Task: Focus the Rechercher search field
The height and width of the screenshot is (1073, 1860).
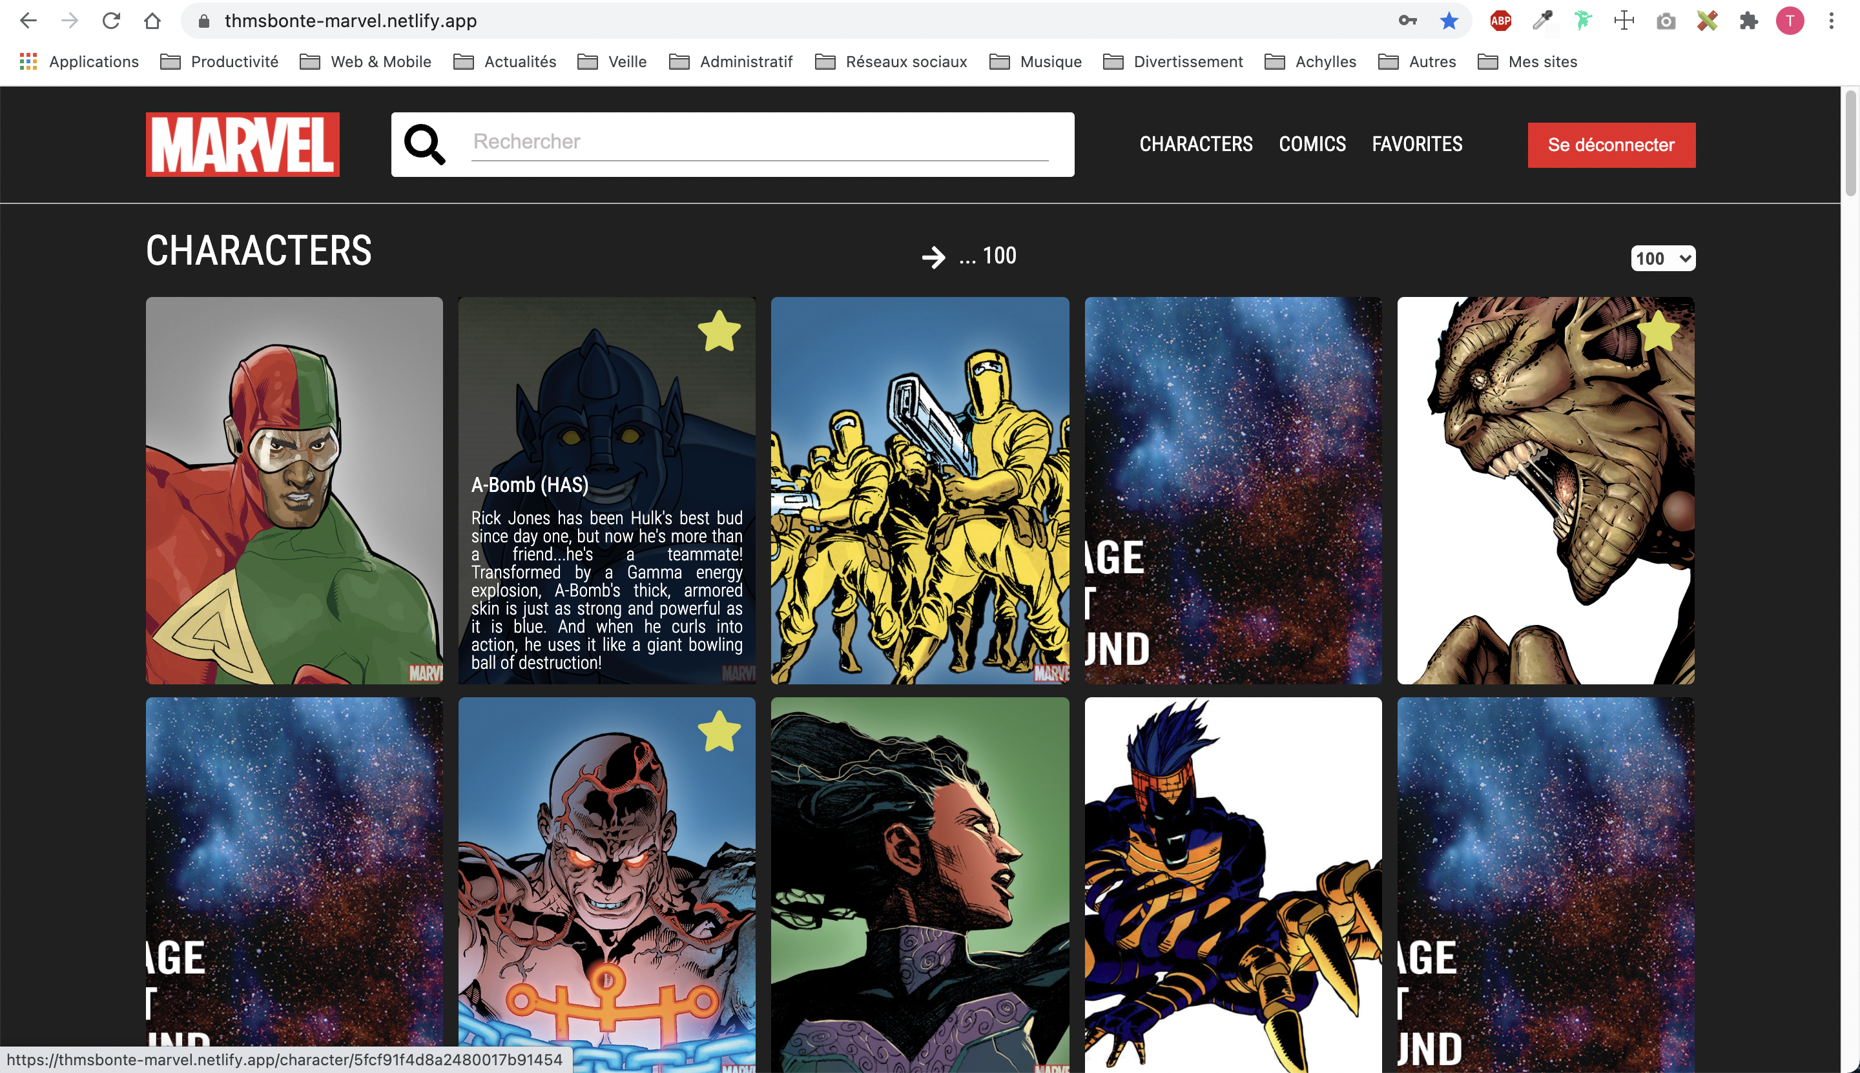Action: (759, 141)
